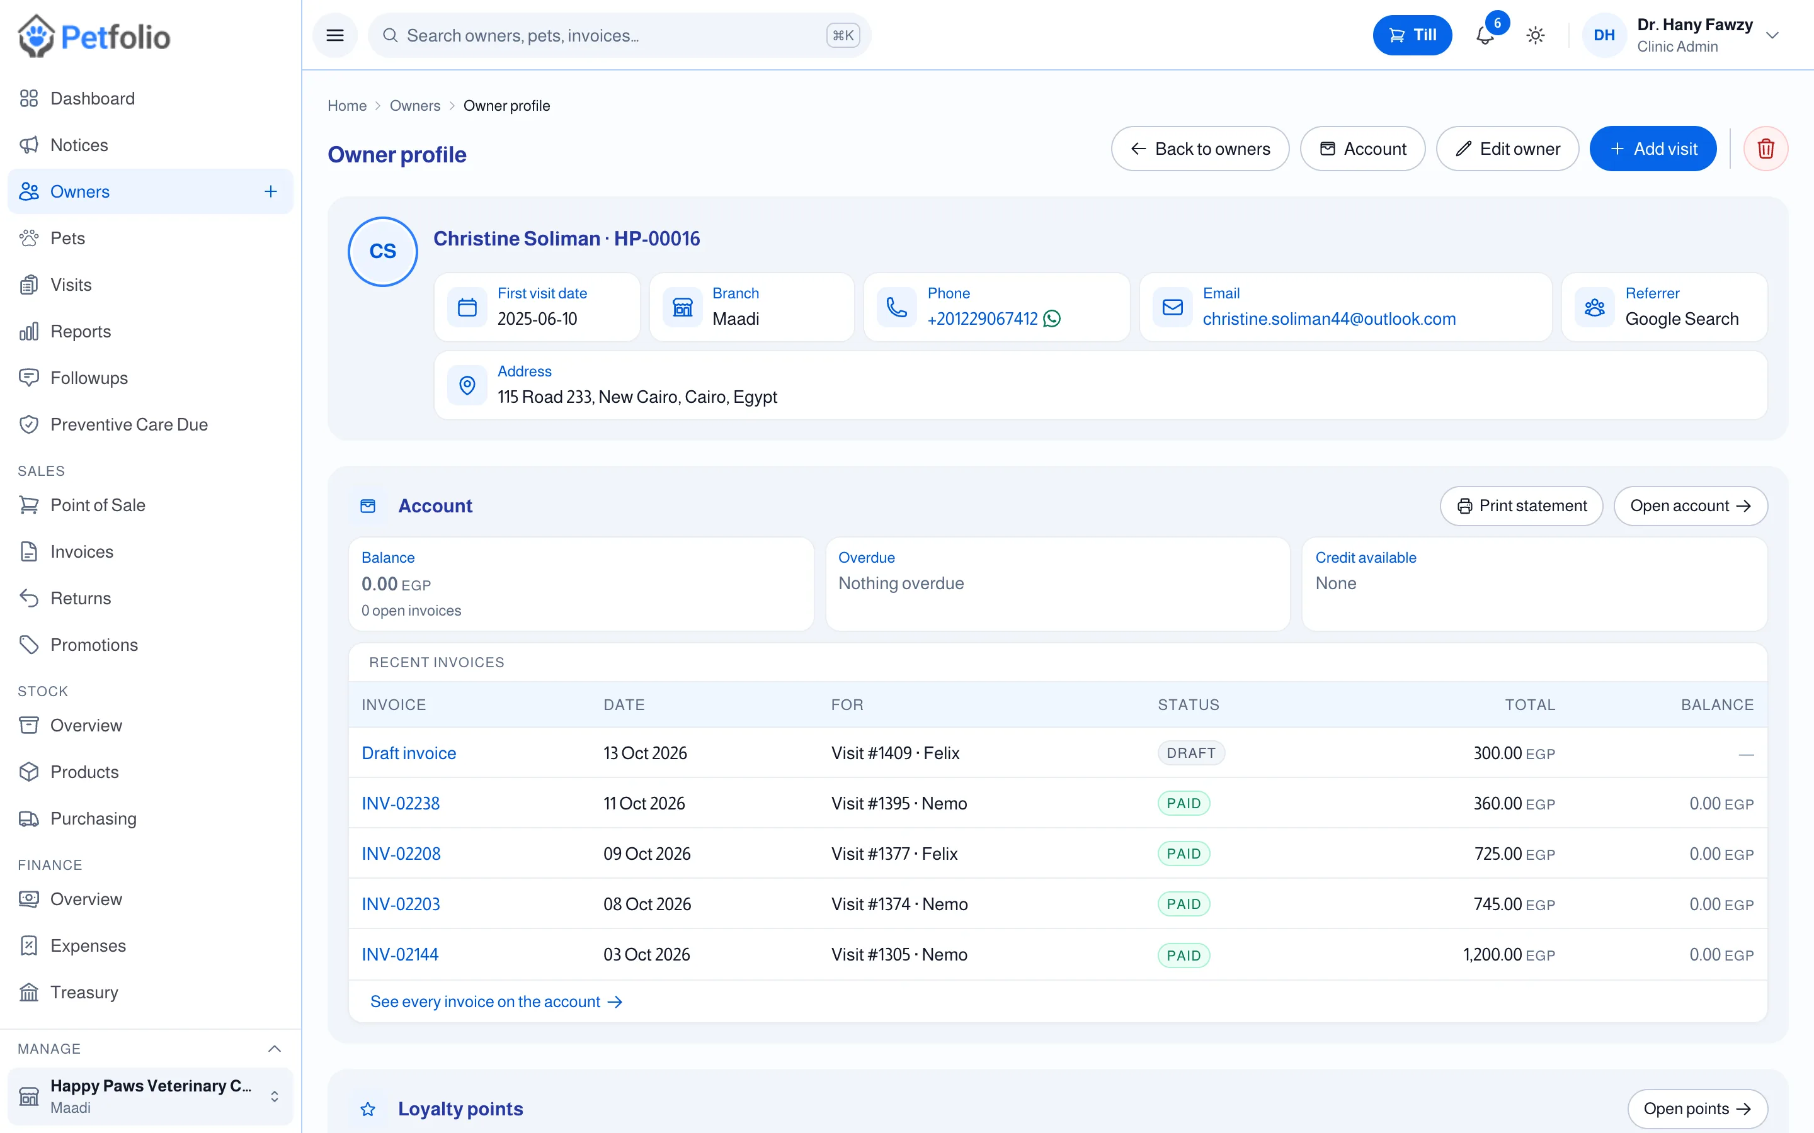Open the Draft invoice link
1814x1133 pixels.
(x=409, y=753)
